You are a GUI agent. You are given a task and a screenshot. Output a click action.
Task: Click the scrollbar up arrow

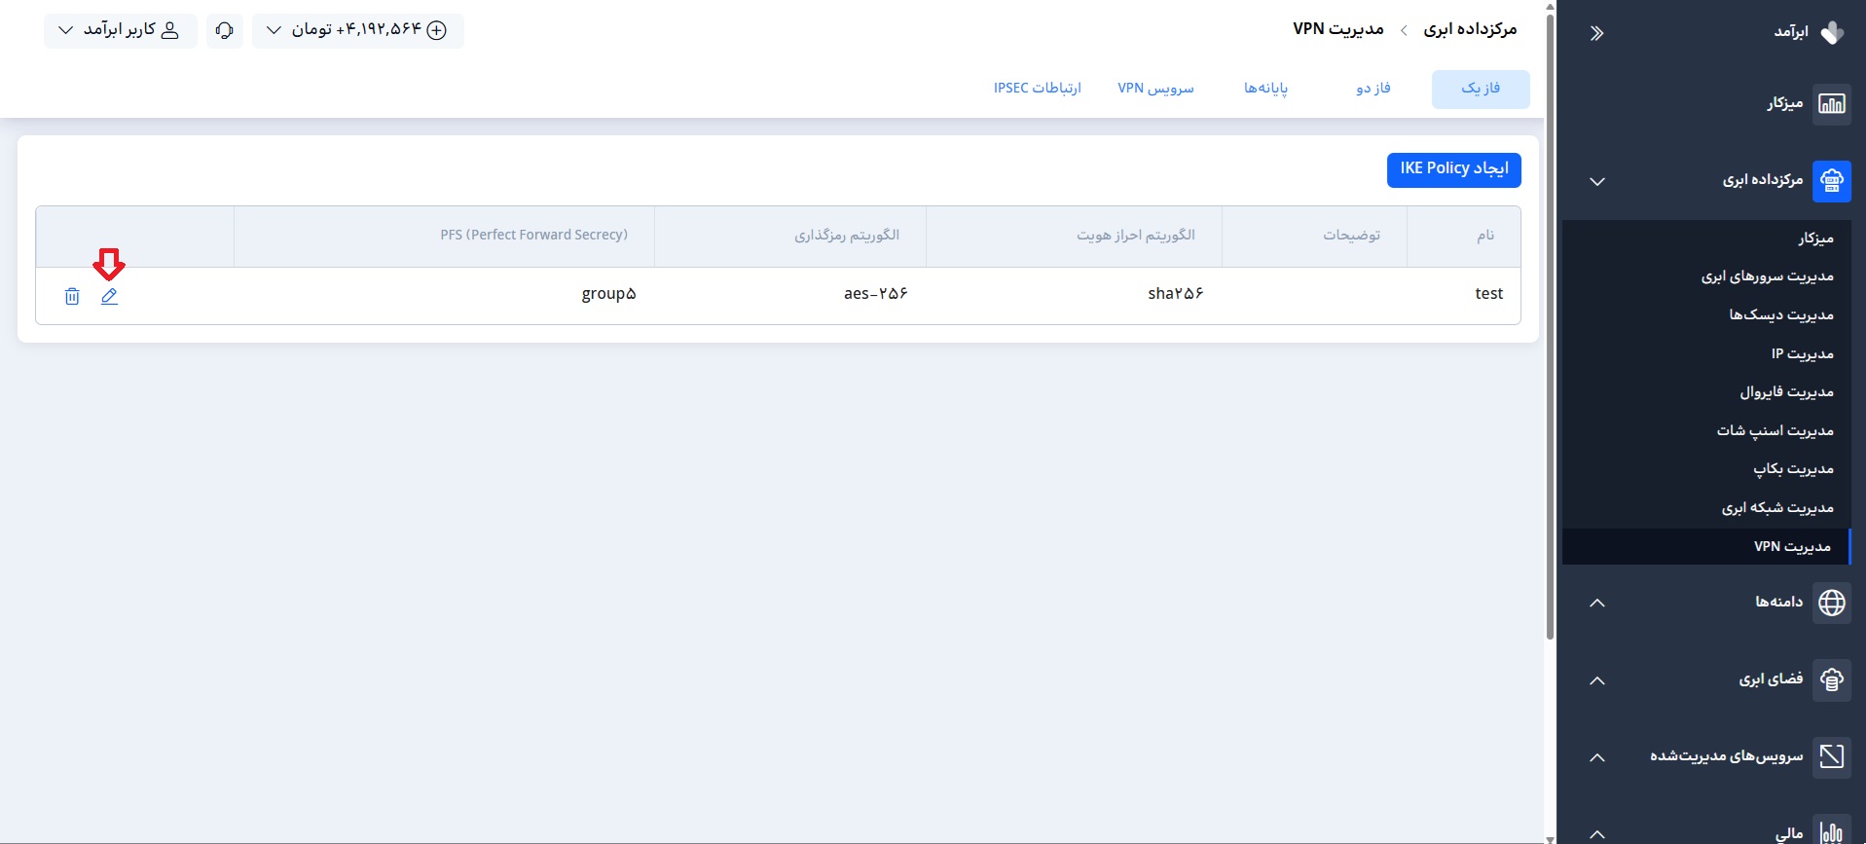1550,6
